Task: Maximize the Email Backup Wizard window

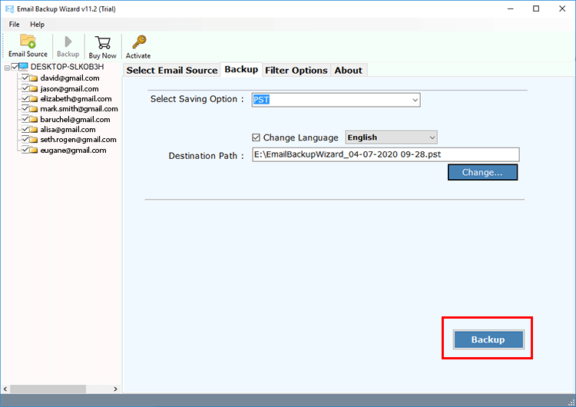Action: tap(536, 8)
